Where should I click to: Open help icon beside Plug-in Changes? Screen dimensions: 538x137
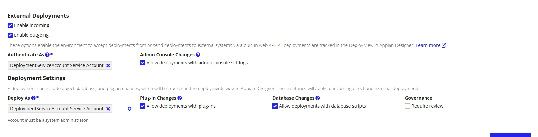[180, 98]
